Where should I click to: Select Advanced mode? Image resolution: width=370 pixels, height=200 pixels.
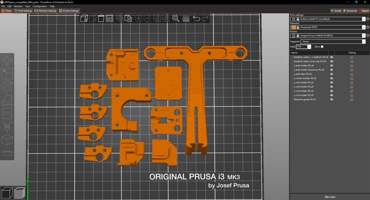click(350, 11)
